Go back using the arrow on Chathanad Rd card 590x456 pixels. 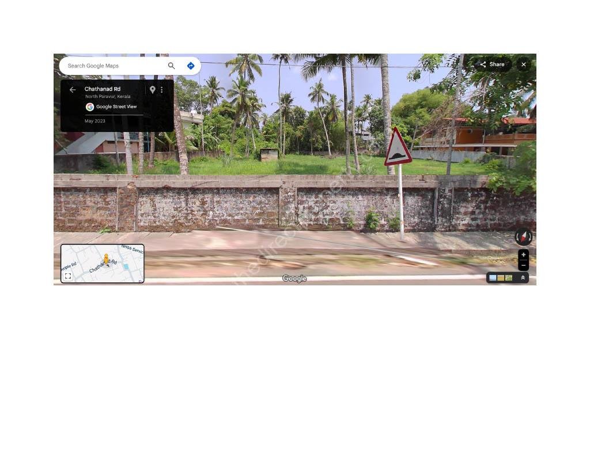tap(73, 89)
